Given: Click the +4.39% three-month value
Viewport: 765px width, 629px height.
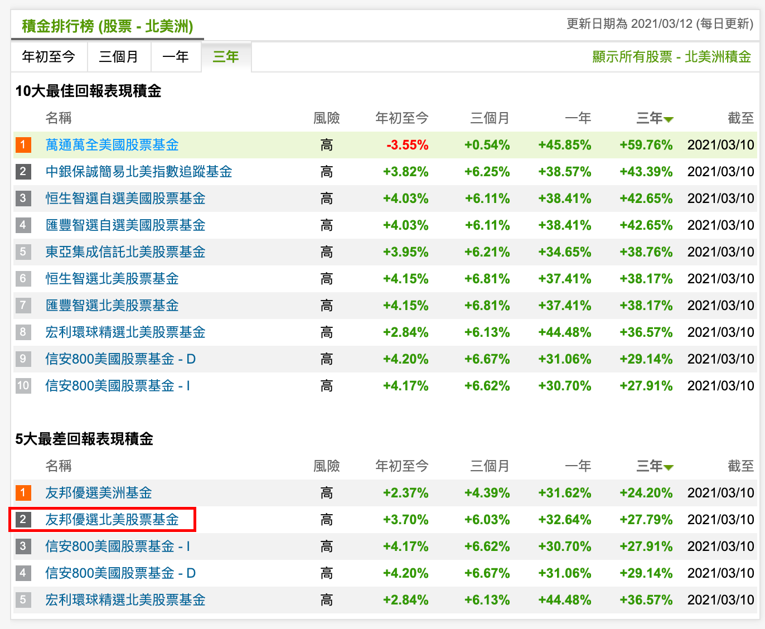Looking at the screenshot, I should tap(487, 493).
